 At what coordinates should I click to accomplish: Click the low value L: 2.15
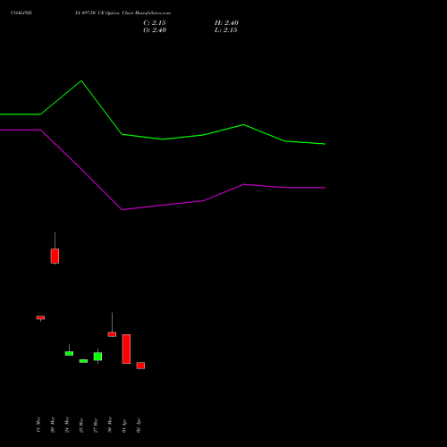click(226, 30)
